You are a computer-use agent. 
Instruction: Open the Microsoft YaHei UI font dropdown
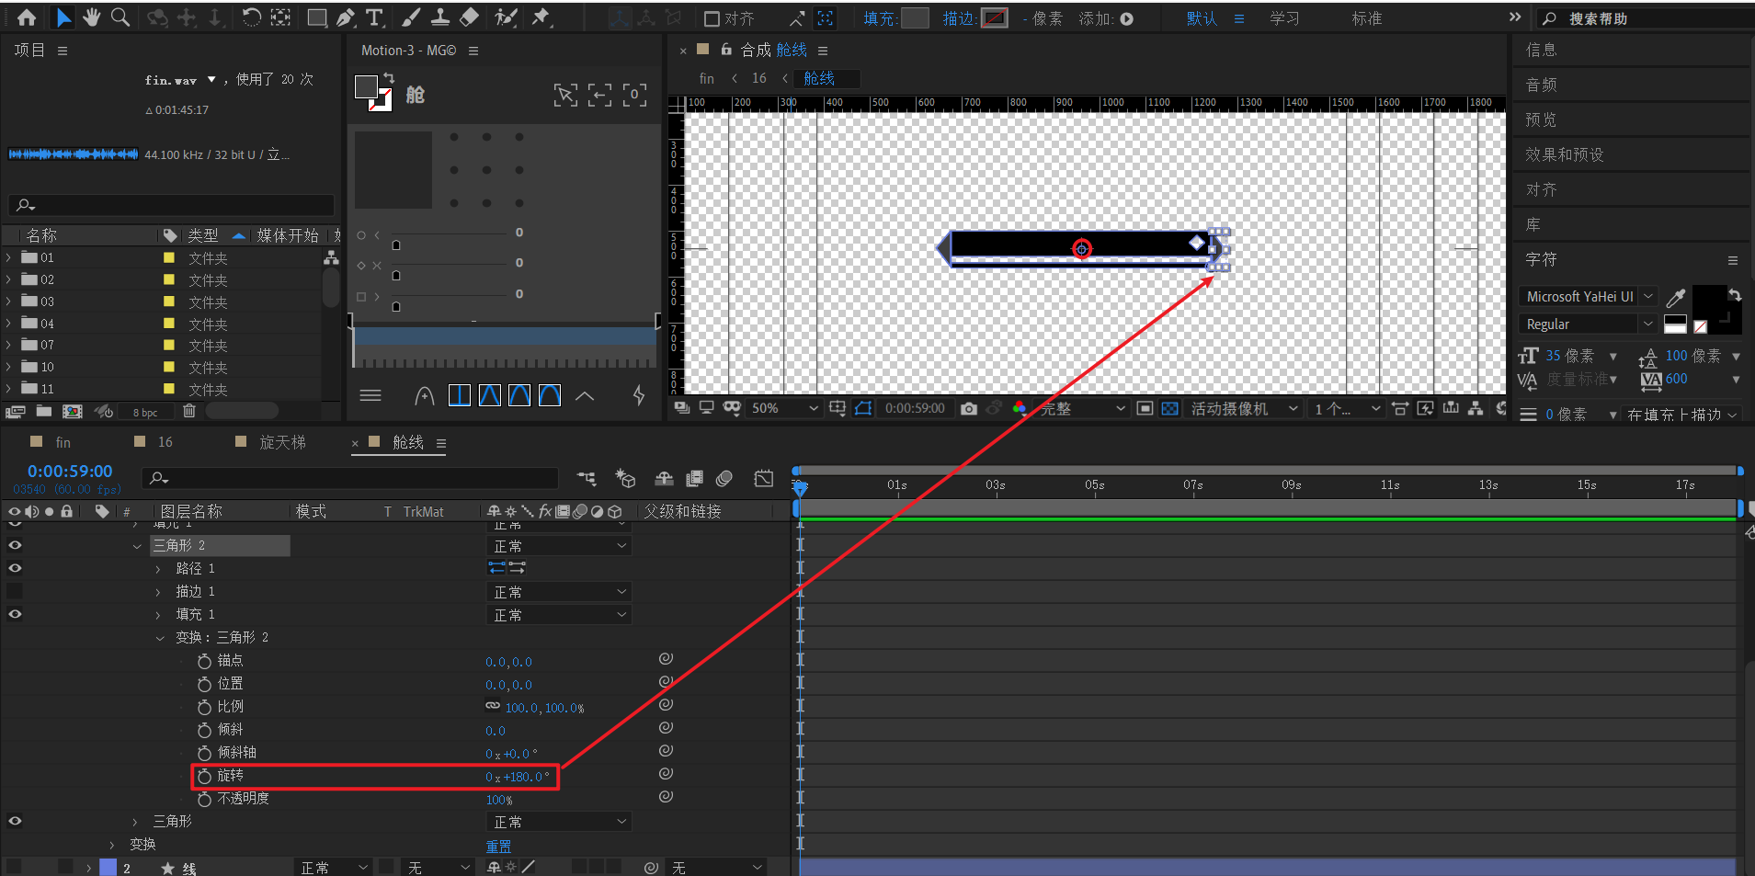click(1588, 297)
